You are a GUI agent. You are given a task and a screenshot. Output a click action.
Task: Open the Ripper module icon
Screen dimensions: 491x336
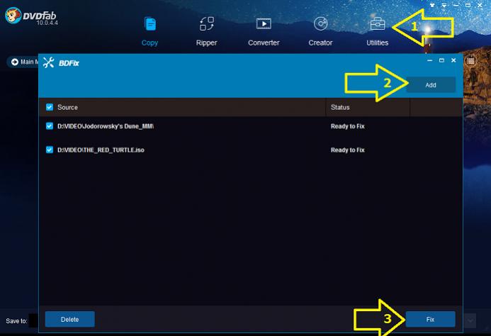point(207,24)
